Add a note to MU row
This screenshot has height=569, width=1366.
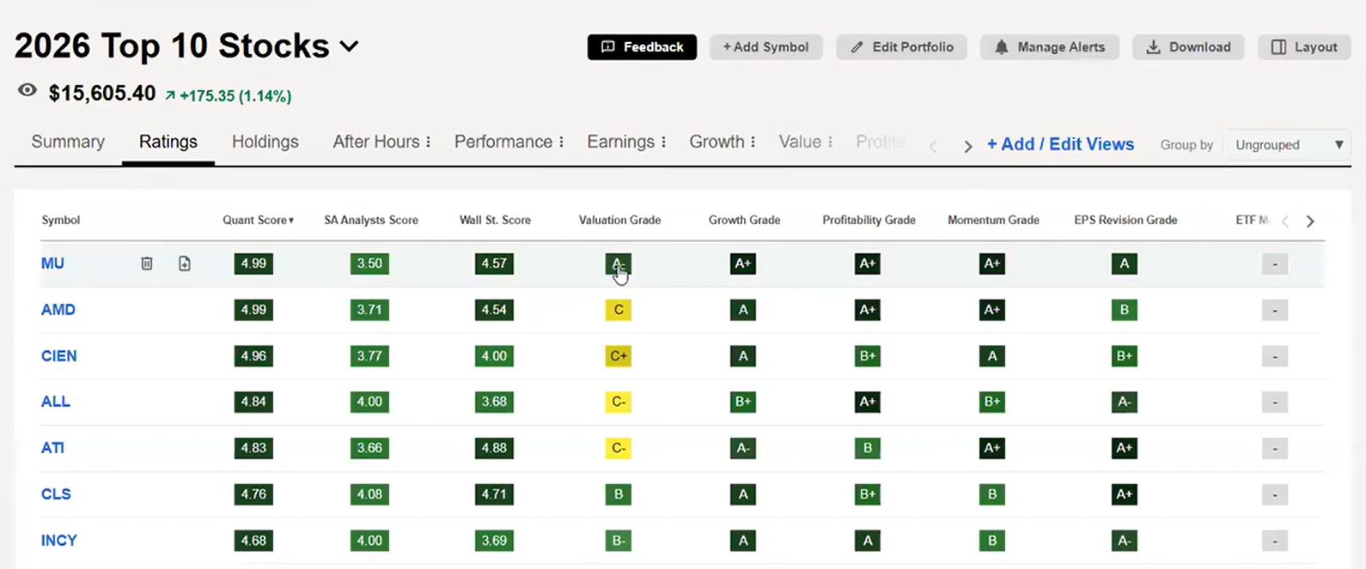point(185,263)
